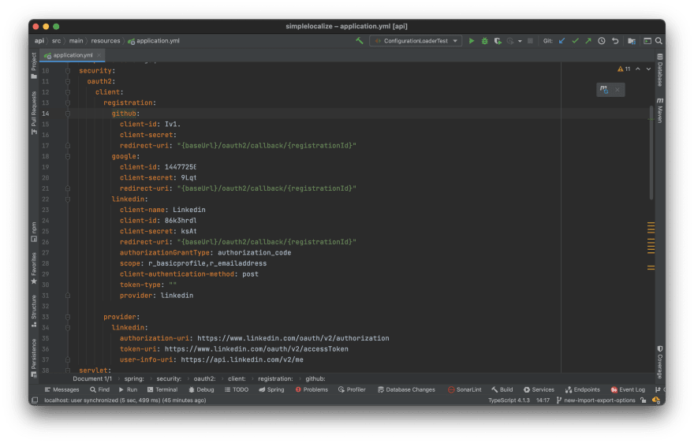This screenshot has width=694, height=443.
Task: Open the Messages tool tab
Action: 62,390
